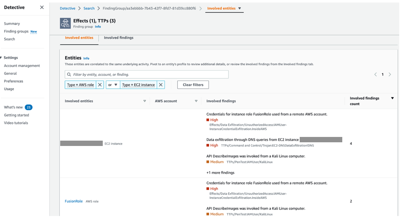Open the Involved entities breadcrumb dropdown
Viewport: 400px width, 221px height.
click(x=240, y=9)
